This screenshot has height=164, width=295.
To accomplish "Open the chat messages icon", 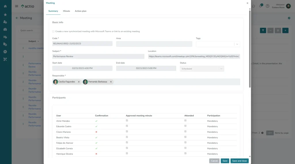I will coord(254,6).
